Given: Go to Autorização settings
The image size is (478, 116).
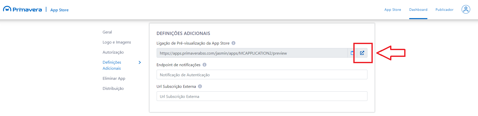Looking at the screenshot, I should 113,52.
